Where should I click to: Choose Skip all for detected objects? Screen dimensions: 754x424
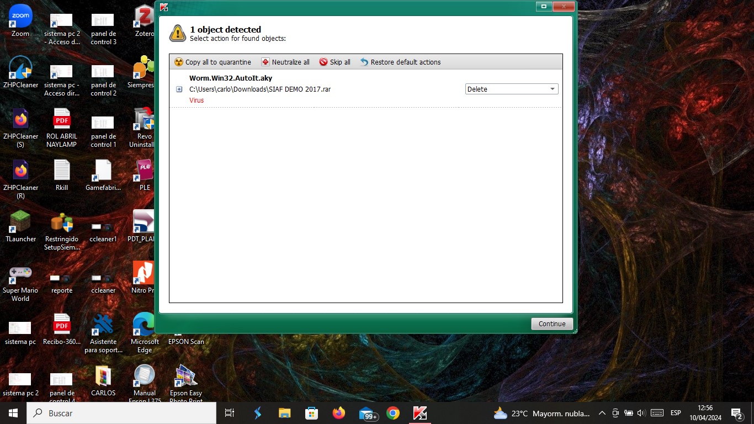point(334,62)
